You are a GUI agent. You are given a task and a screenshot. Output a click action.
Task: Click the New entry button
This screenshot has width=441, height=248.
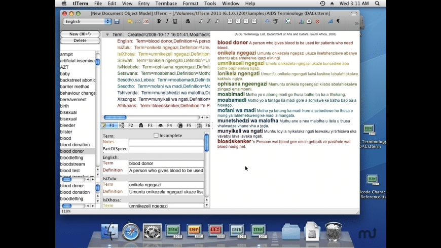(80, 34)
